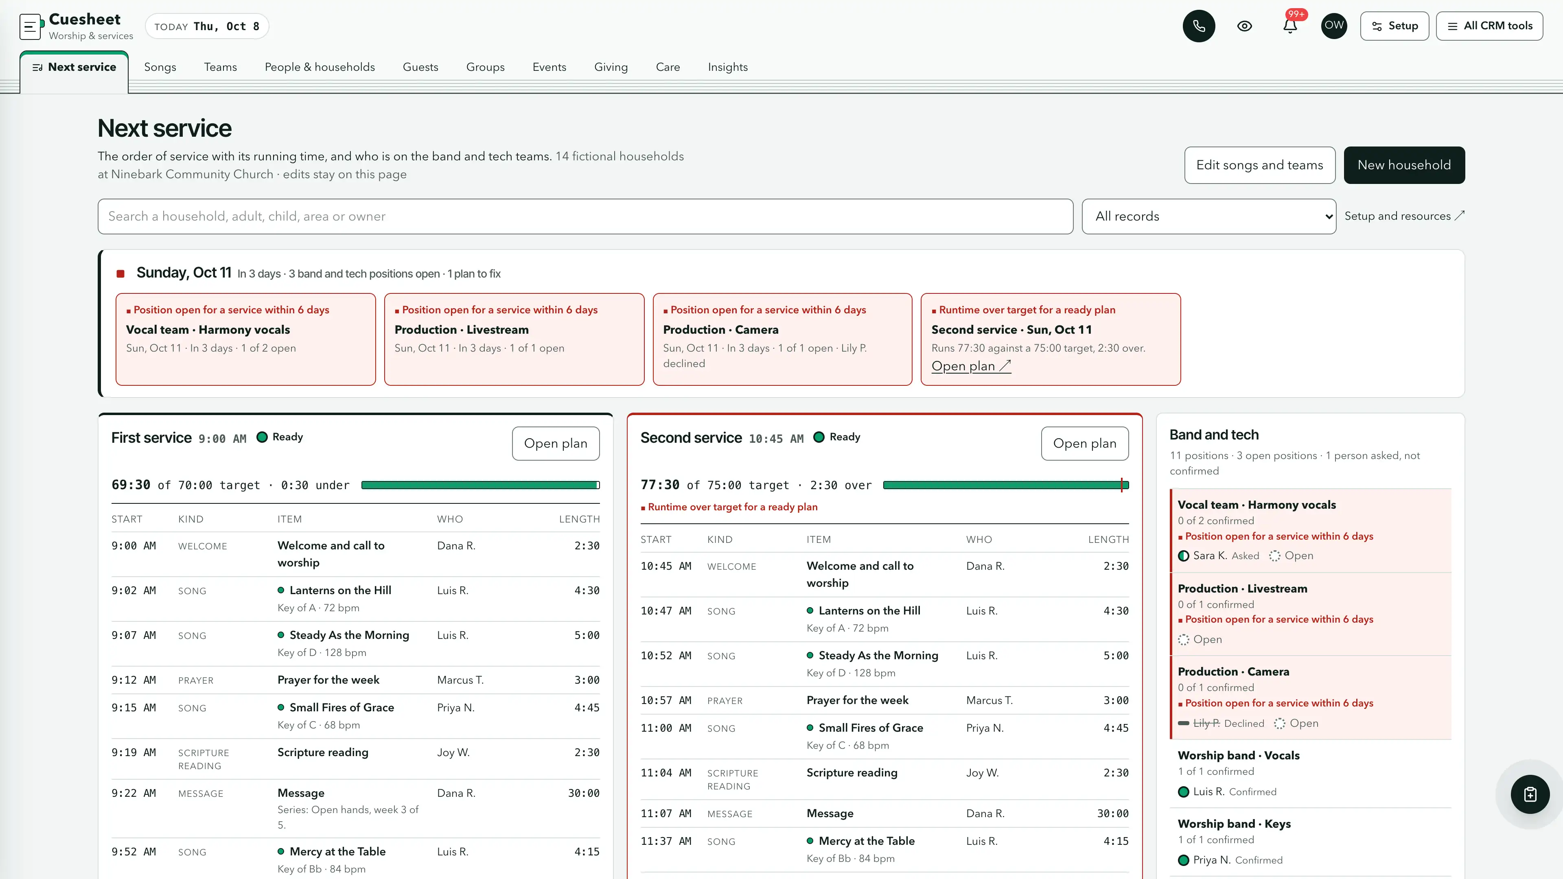The image size is (1563, 879).
Task: Focus the household search field
Action: pyautogui.click(x=585, y=216)
